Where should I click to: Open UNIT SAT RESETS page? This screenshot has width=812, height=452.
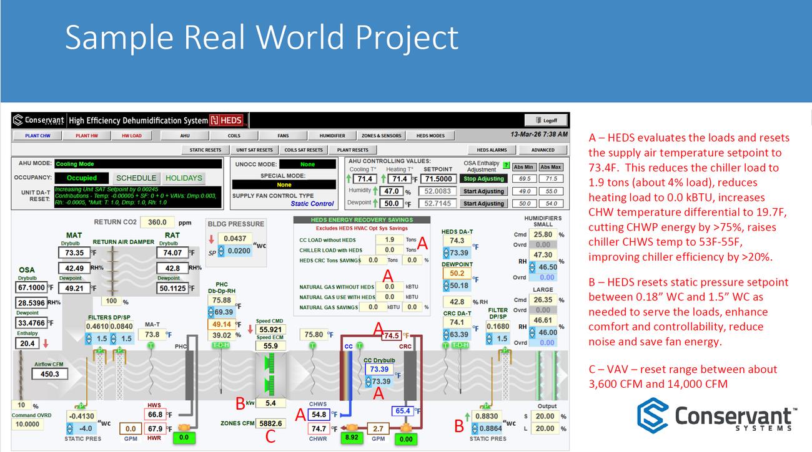pyautogui.click(x=254, y=150)
